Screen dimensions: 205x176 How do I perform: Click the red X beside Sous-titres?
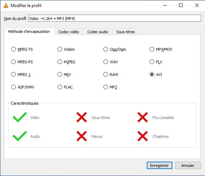(82, 117)
